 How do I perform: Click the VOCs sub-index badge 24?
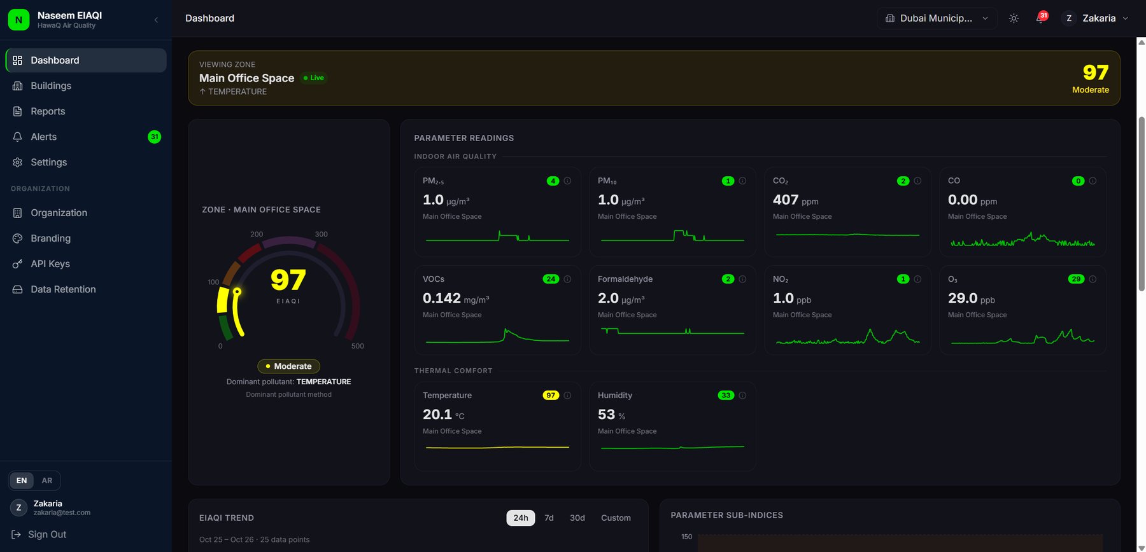point(551,279)
